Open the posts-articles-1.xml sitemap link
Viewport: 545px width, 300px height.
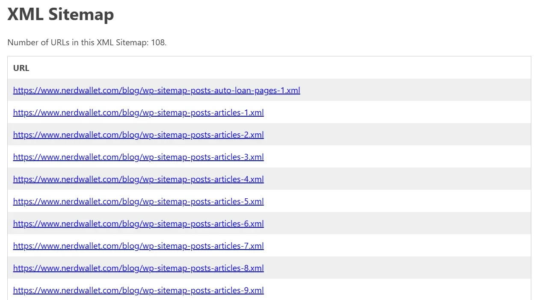click(x=138, y=112)
